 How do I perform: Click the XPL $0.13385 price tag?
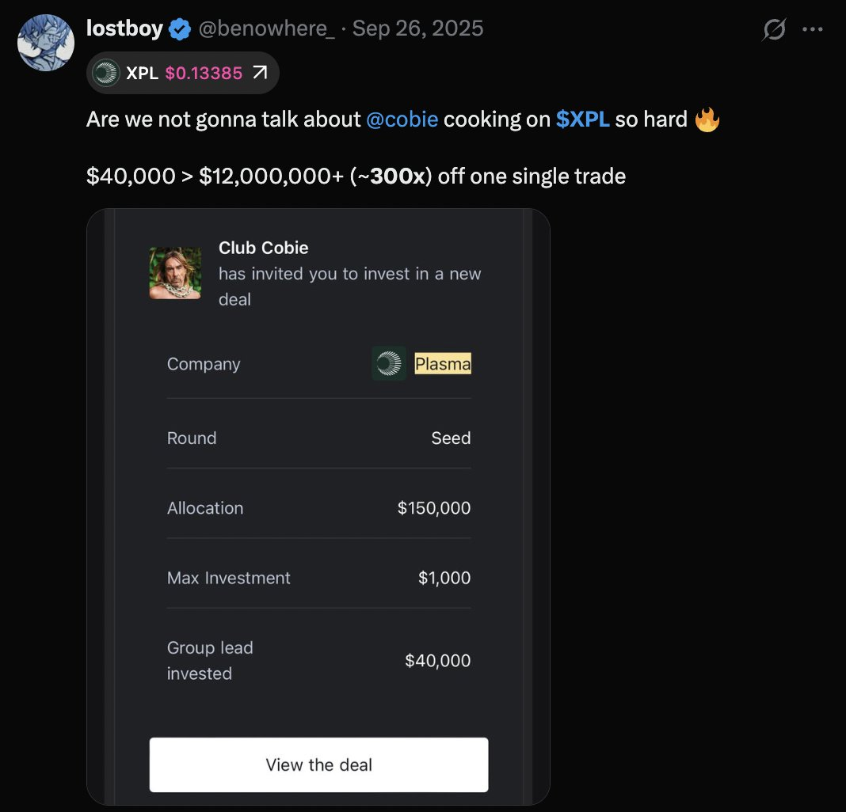[x=204, y=74]
